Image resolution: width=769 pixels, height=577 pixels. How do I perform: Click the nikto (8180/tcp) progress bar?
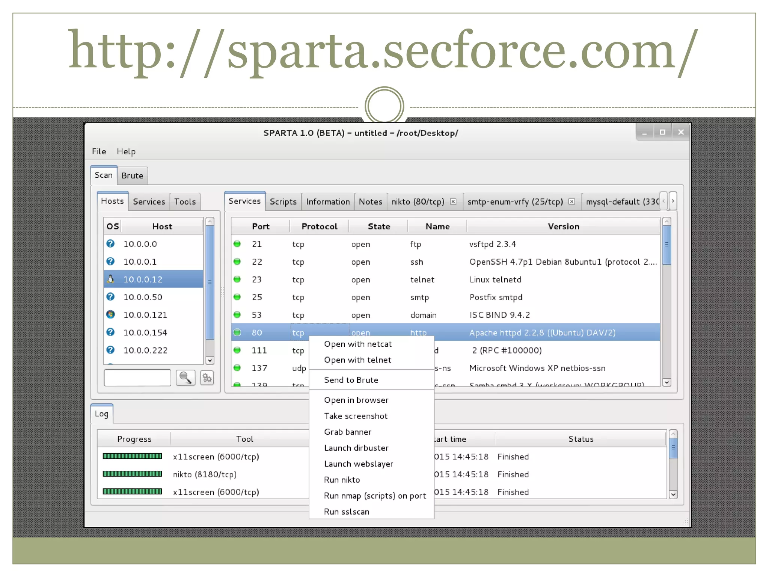[132, 474]
